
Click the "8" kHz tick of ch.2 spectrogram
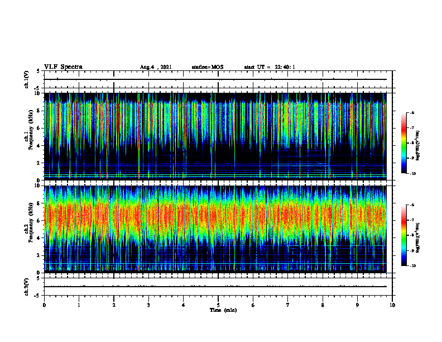[39, 203]
